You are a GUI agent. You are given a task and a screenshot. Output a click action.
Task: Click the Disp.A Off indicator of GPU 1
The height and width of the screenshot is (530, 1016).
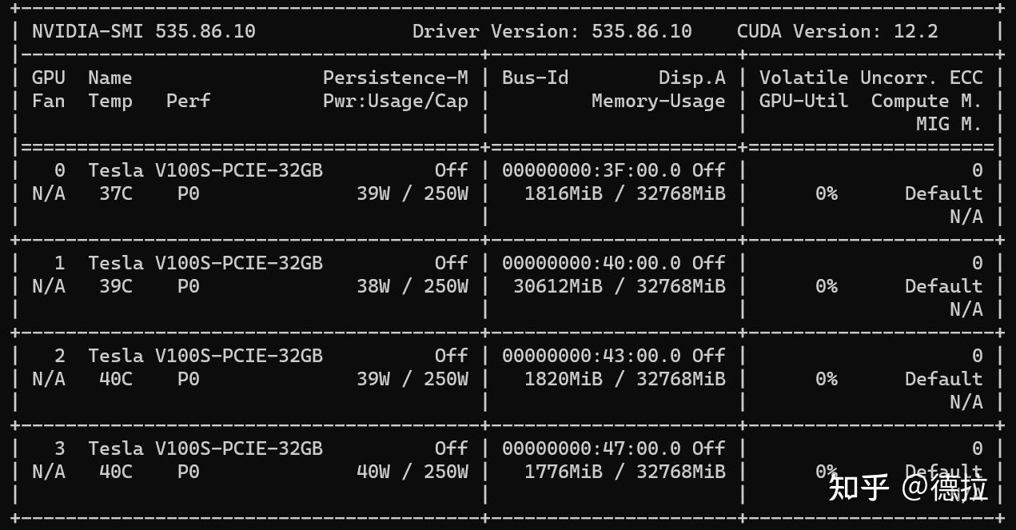(708, 262)
